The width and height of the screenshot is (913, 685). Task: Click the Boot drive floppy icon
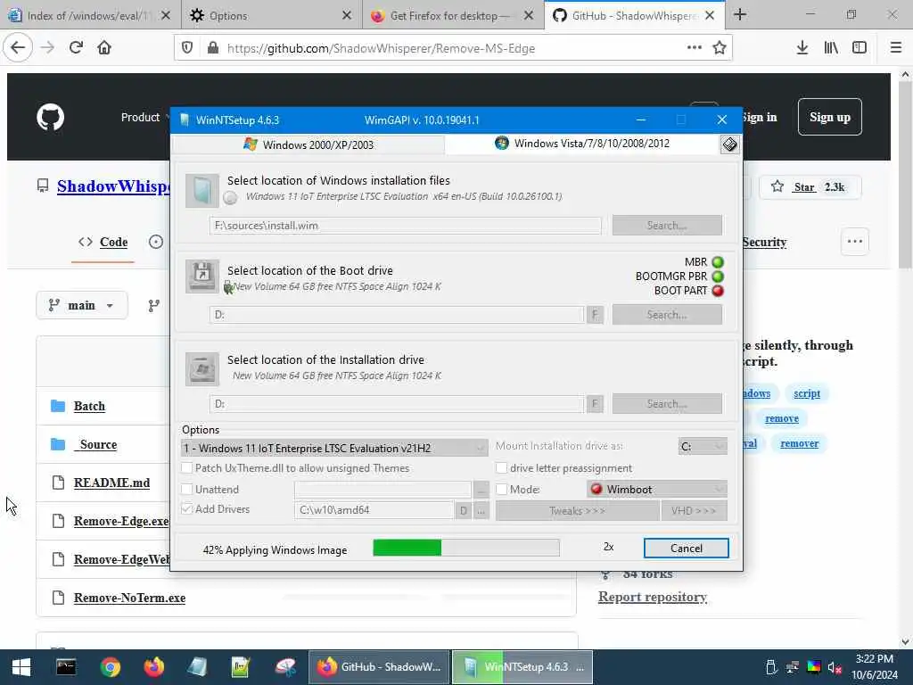tap(202, 276)
